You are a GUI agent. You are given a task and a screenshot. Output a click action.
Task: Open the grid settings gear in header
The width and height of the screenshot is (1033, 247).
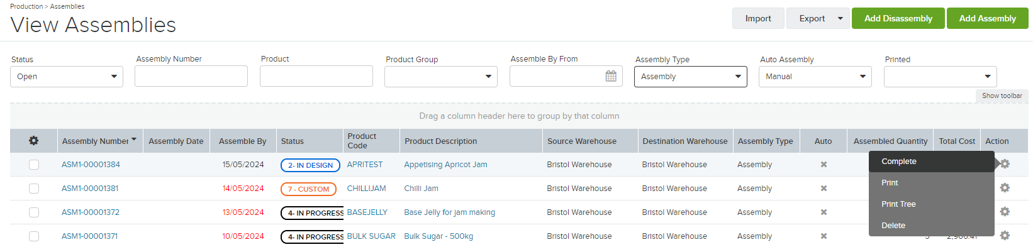coord(34,141)
